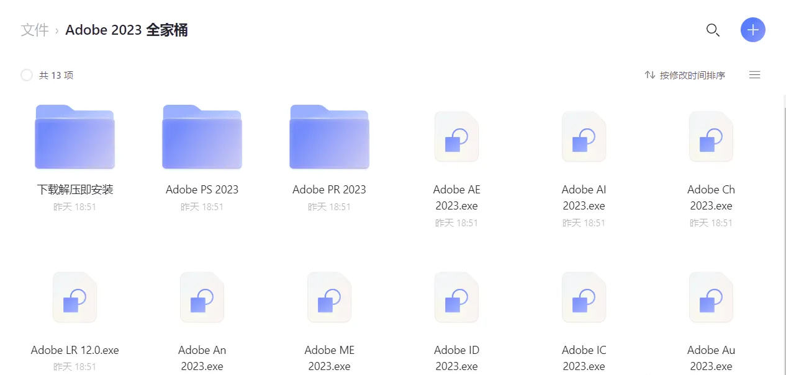Image resolution: width=786 pixels, height=375 pixels.
Task: Click the Adobe 2023 全家桶 breadcrumb title
Action: point(127,30)
